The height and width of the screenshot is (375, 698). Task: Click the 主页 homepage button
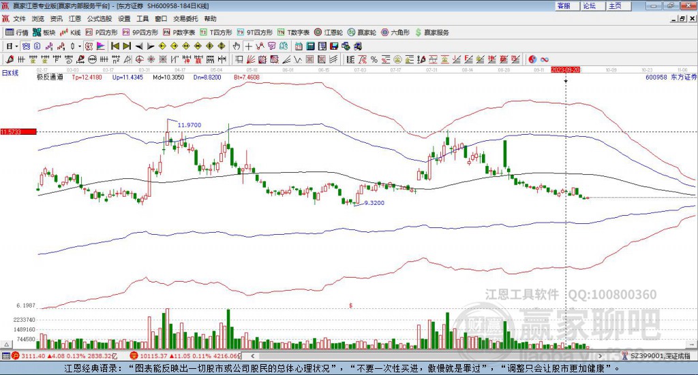pyautogui.click(x=618, y=5)
